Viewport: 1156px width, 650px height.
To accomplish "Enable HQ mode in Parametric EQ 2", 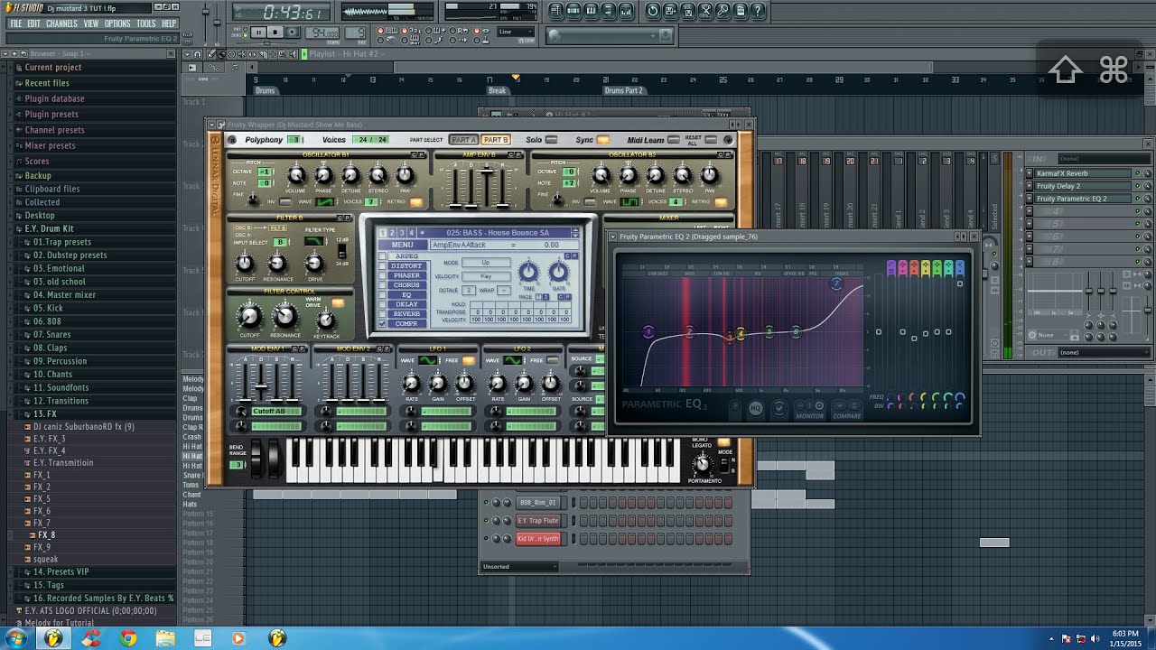I will coord(755,408).
